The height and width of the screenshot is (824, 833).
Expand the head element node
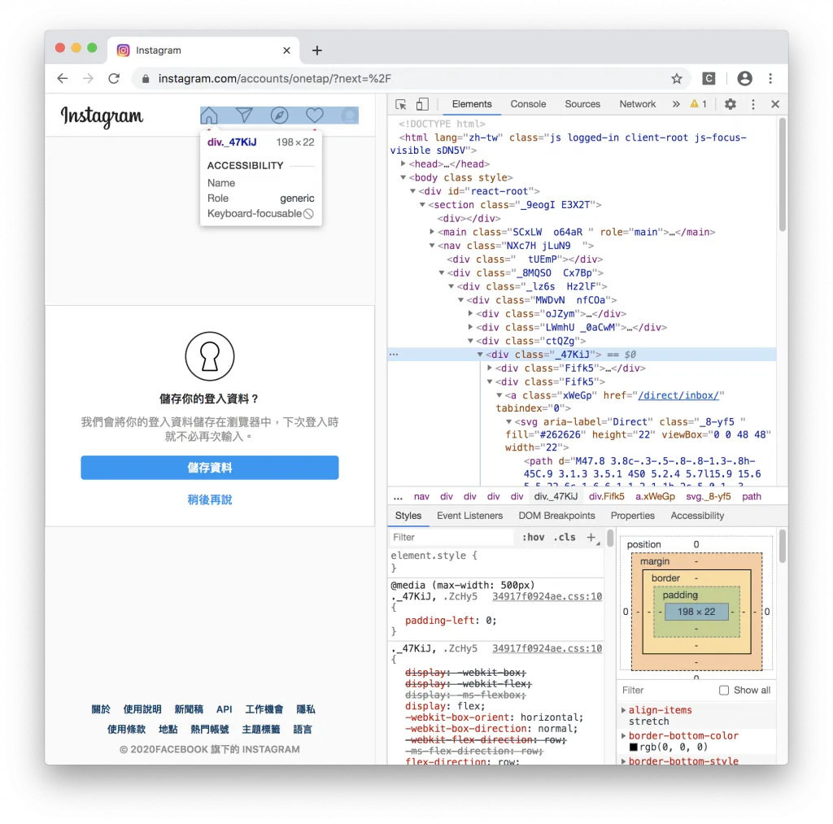(x=403, y=163)
